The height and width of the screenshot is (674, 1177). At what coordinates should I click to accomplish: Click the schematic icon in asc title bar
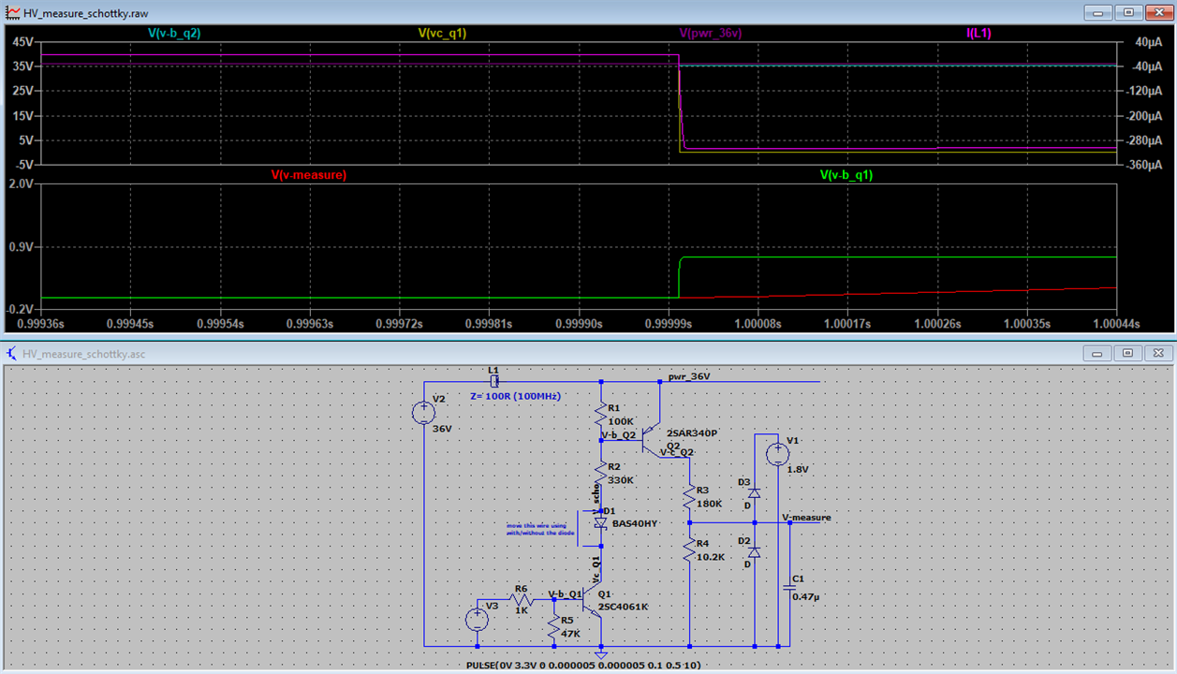pos(9,353)
